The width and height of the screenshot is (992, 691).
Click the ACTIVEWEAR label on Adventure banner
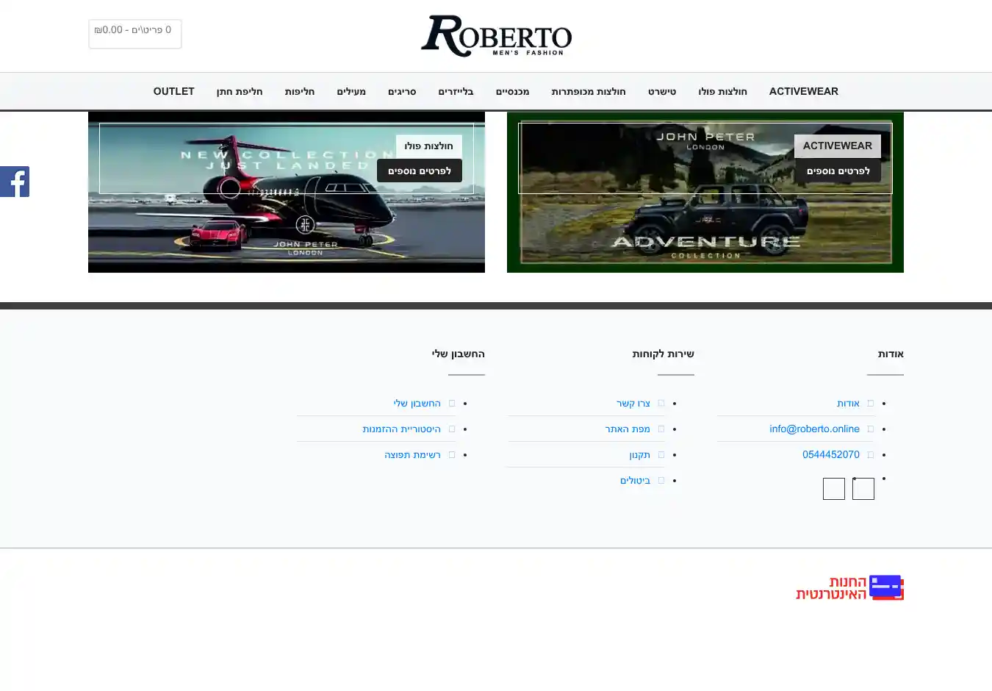(x=837, y=146)
